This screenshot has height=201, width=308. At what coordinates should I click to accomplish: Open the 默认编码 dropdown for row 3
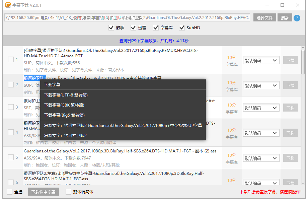click(261, 108)
